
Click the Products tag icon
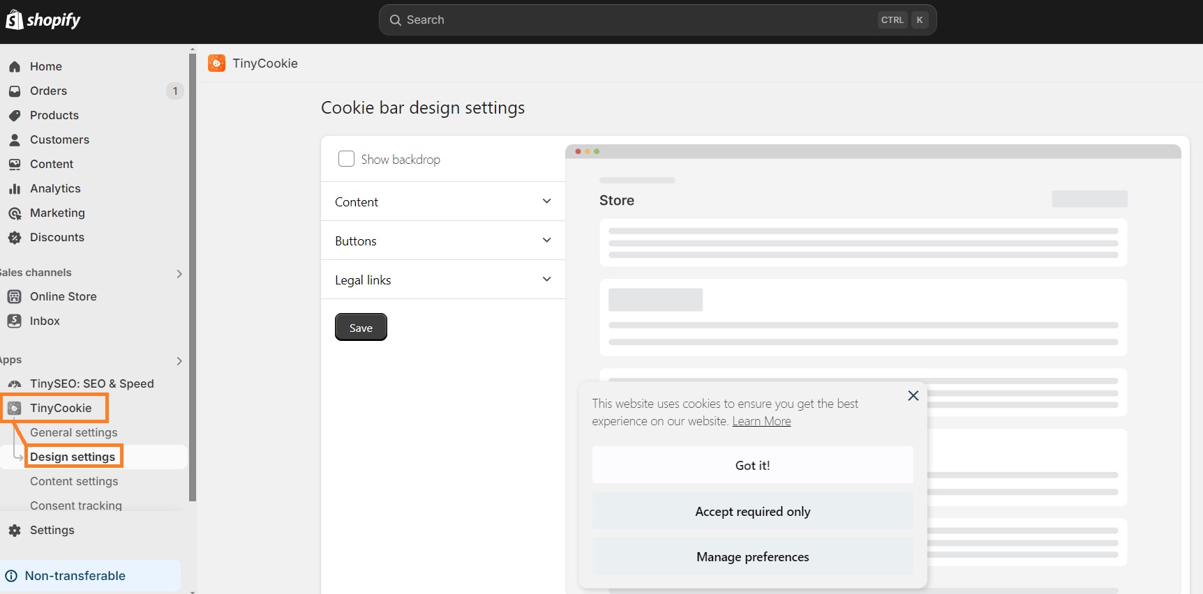(15, 116)
